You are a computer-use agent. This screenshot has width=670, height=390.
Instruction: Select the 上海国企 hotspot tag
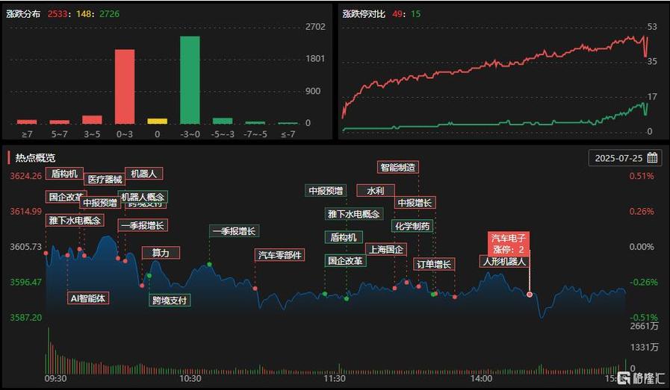click(x=385, y=249)
